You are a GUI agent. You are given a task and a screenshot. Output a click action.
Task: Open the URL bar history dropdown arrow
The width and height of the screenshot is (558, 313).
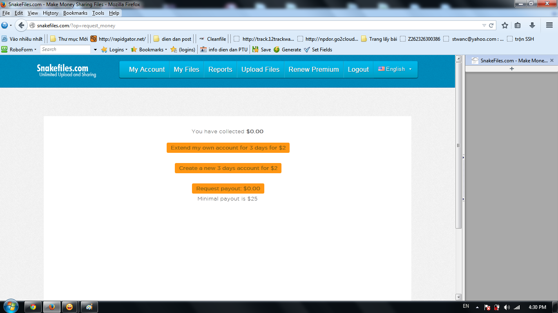pyautogui.click(x=484, y=25)
